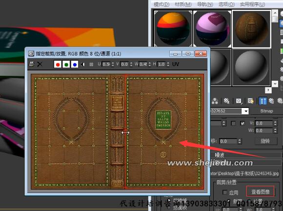Toggle the alpha channel display icon
The height and width of the screenshot is (211, 283).
pyautogui.click(x=83, y=64)
